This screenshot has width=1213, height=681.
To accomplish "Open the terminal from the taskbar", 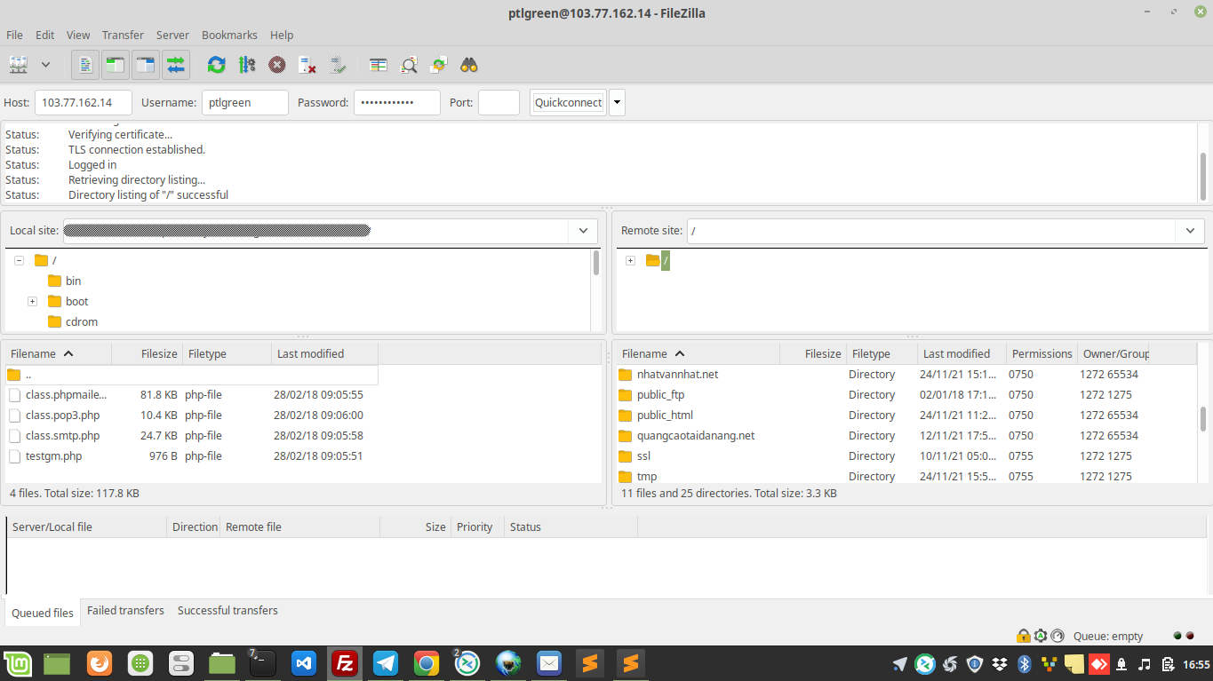I will (263, 663).
